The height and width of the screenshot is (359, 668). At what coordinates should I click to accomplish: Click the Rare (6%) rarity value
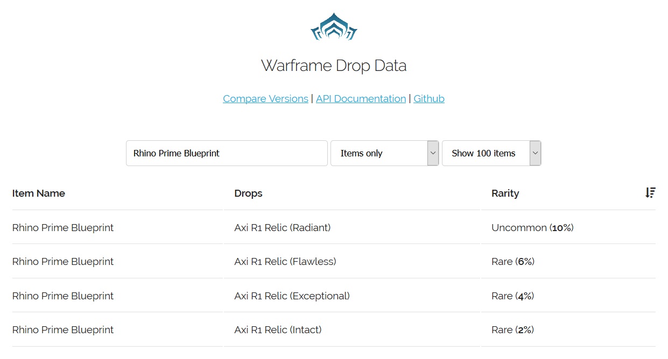(x=513, y=262)
